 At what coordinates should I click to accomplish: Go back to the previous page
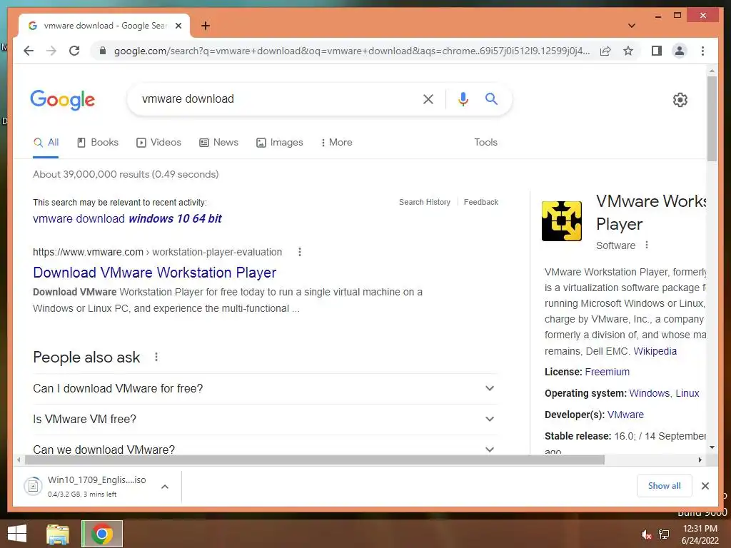29,51
